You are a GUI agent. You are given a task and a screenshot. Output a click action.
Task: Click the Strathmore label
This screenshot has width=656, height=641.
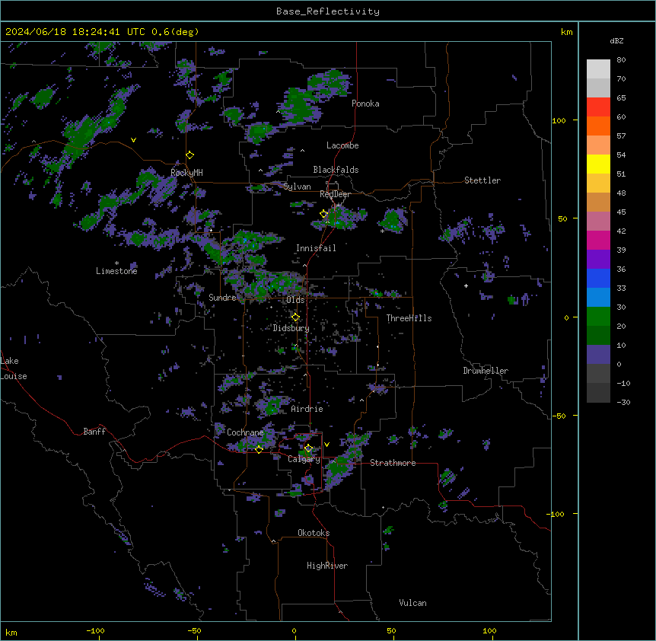[x=393, y=463]
